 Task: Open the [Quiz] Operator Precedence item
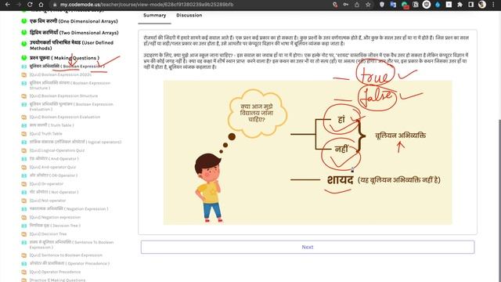coord(55,272)
